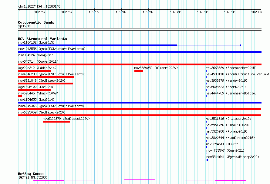This screenshot has width=270, height=184.
Task: Click the 18282k ruler tick label
Action: [x=229, y=12]
